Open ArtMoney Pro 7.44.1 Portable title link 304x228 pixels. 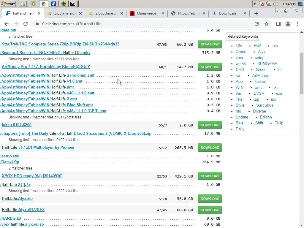(x=46, y=66)
